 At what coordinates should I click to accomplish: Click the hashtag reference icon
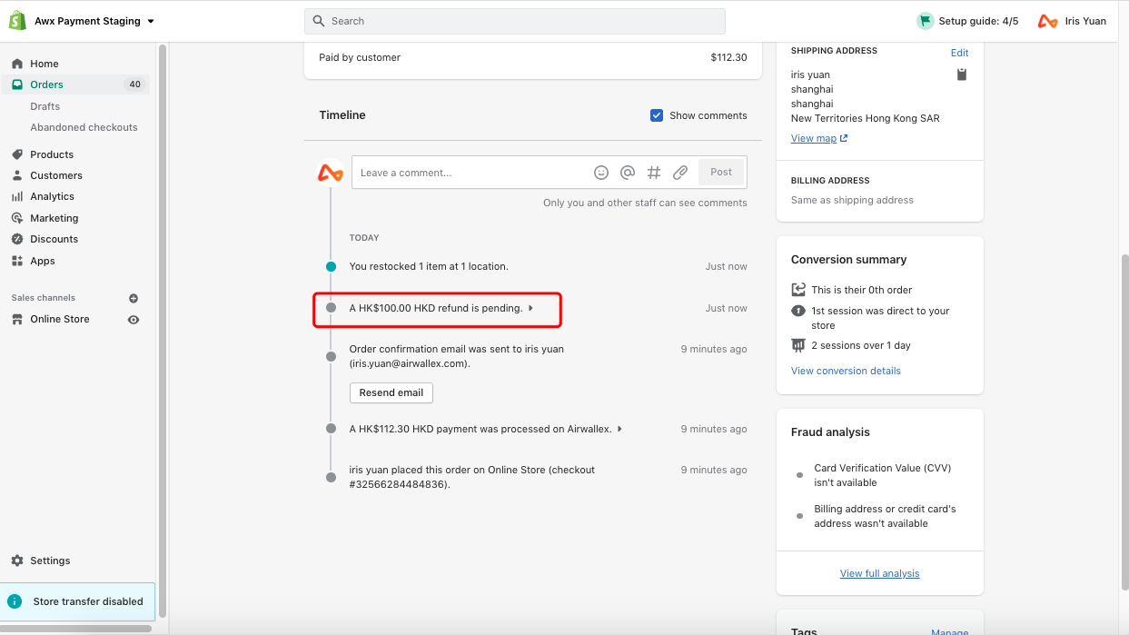click(x=653, y=173)
